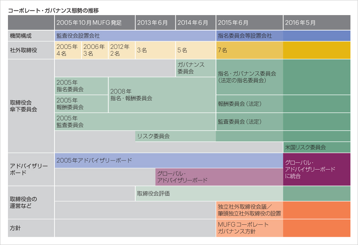Select the 監査役会設置会社 cell

135,36
